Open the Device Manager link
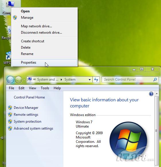161x167 pixels. click(26, 108)
